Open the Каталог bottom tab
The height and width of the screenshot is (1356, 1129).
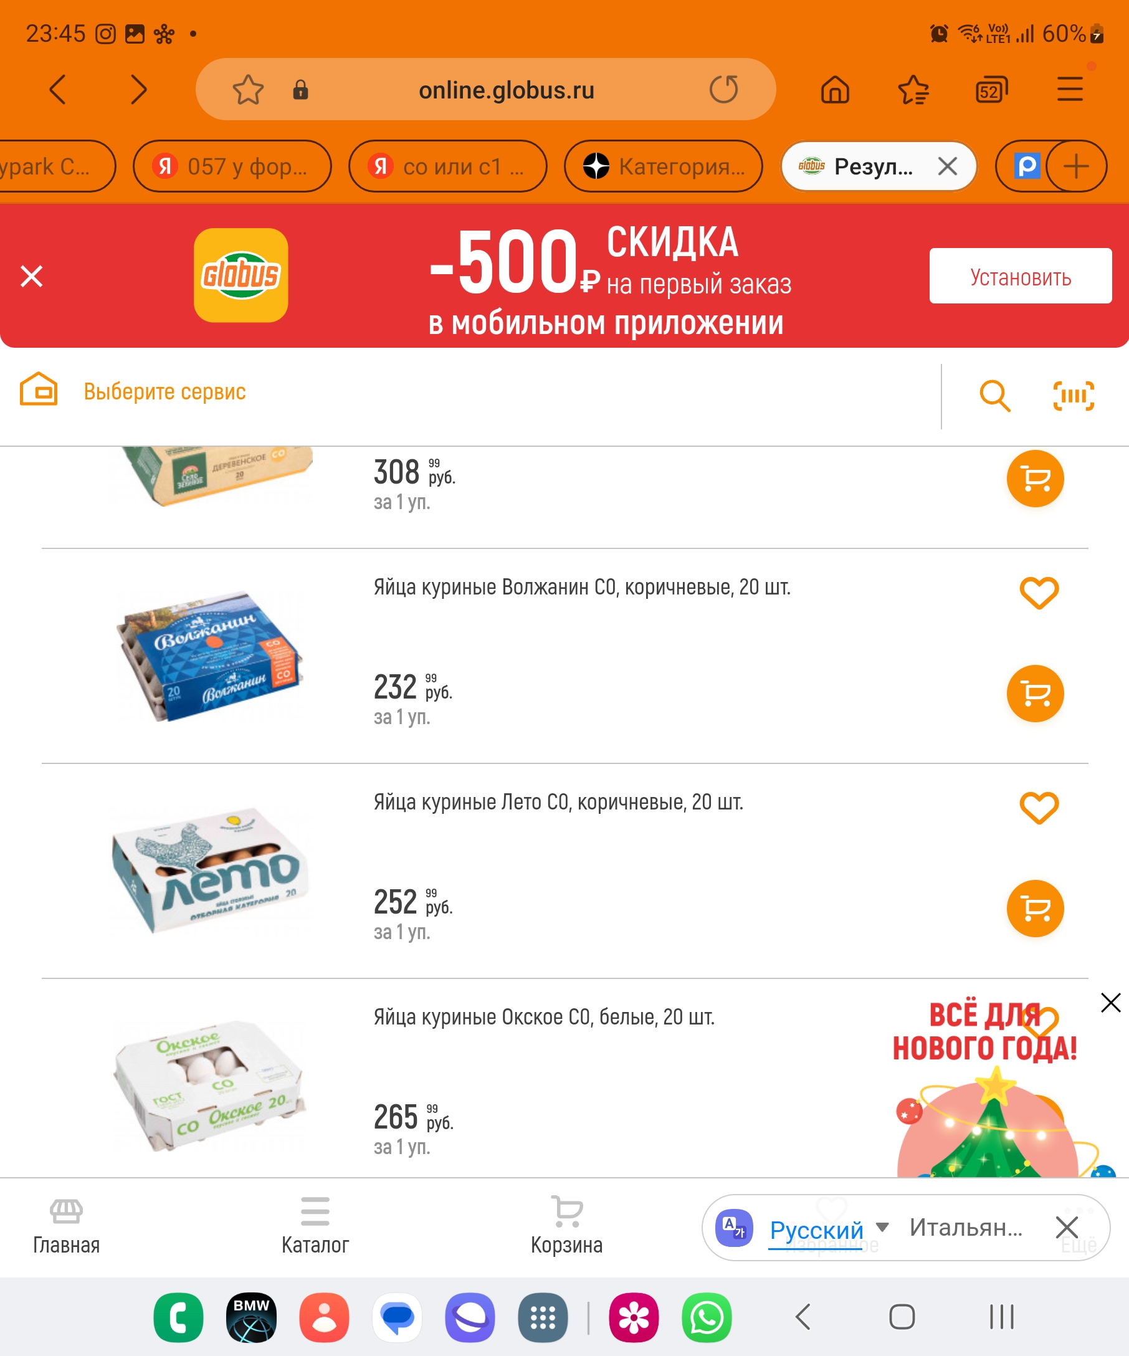point(315,1226)
